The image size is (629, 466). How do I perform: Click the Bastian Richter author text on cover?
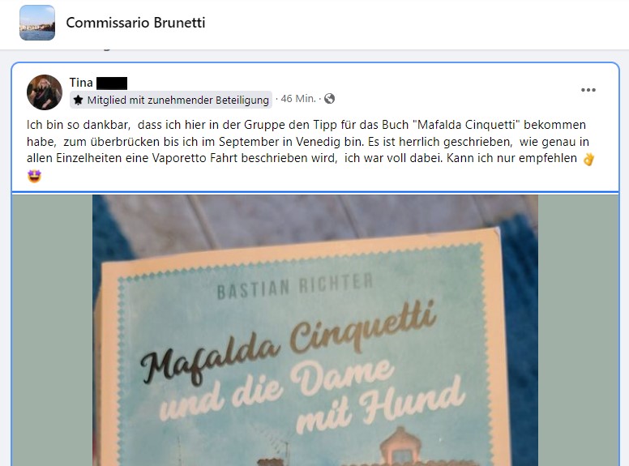point(295,286)
